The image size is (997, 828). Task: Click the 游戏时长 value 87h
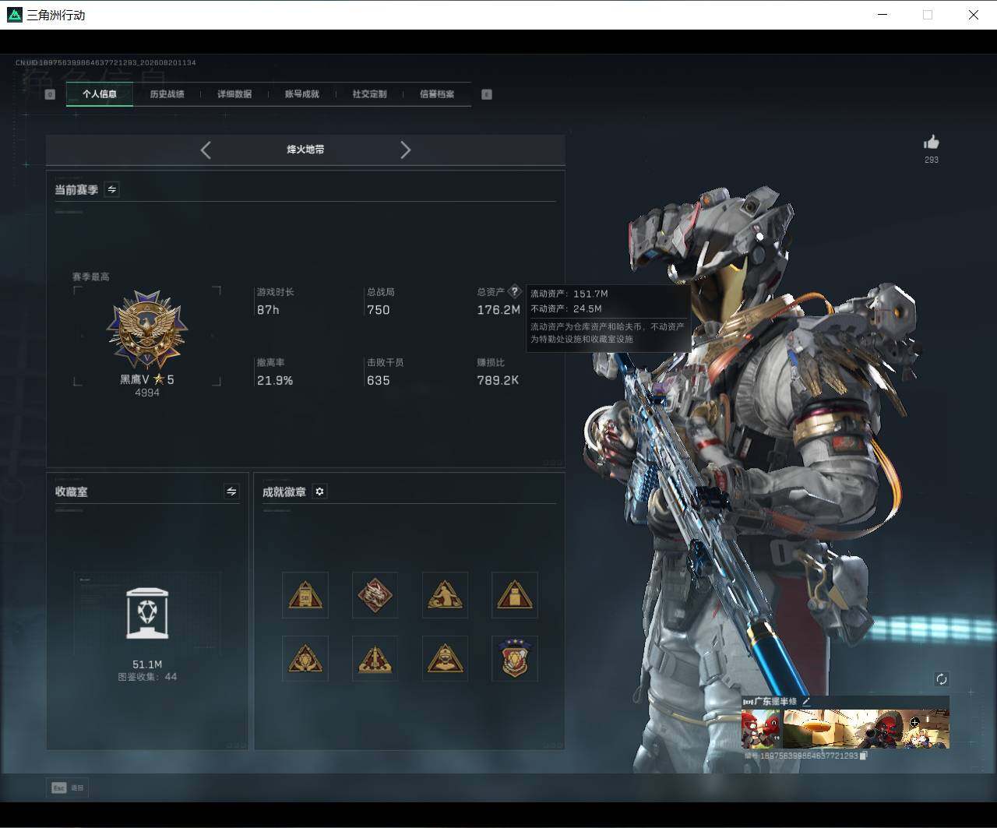[x=268, y=310]
